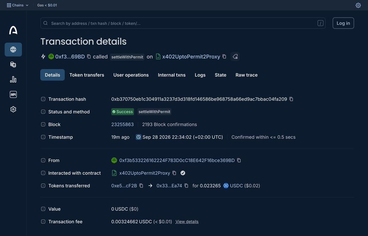This screenshot has width=368, height=236.
Task: Click the Timestamp info icon
Action: point(43,137)
